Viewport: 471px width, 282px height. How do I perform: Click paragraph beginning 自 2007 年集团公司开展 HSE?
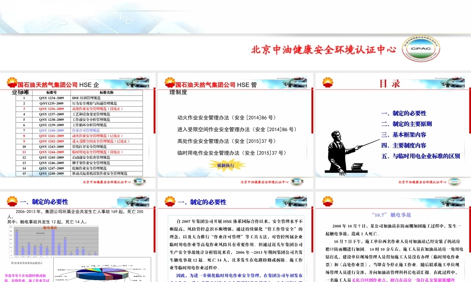pyautogui.click(x=236, y=244)
